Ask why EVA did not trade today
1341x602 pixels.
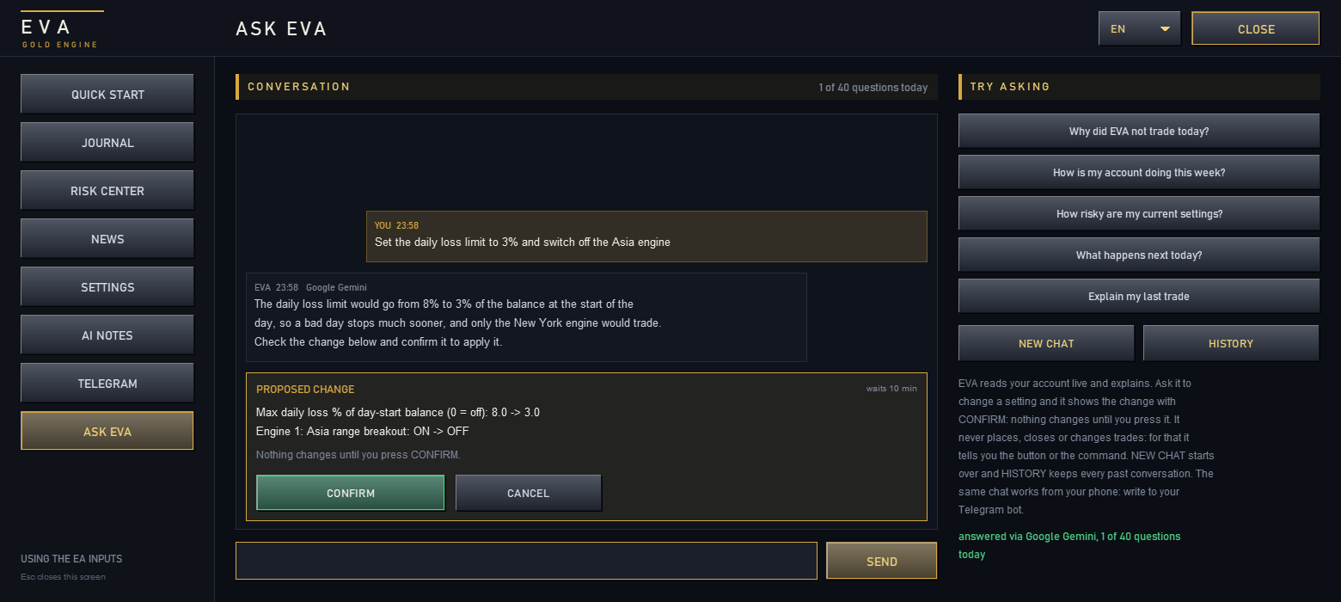pos(1139,131)
